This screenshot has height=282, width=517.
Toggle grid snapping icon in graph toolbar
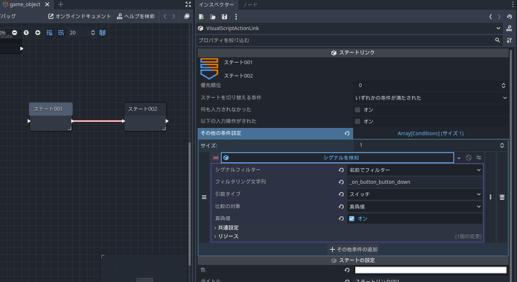(49, 33)
